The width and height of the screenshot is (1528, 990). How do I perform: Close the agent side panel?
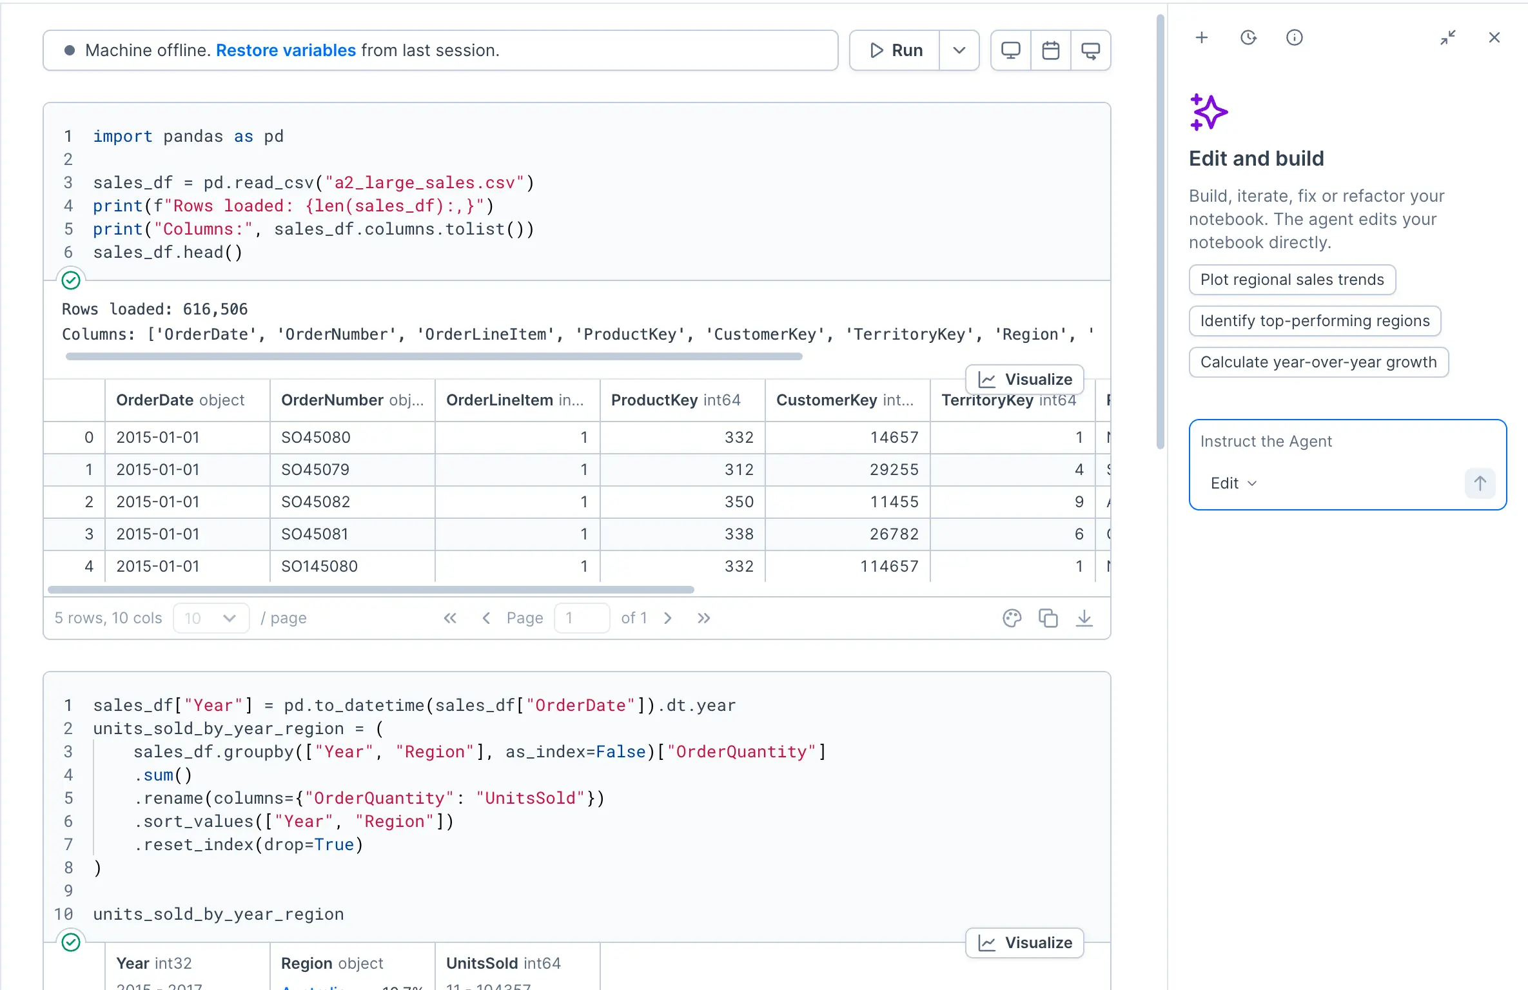[x=1494, y=37]
